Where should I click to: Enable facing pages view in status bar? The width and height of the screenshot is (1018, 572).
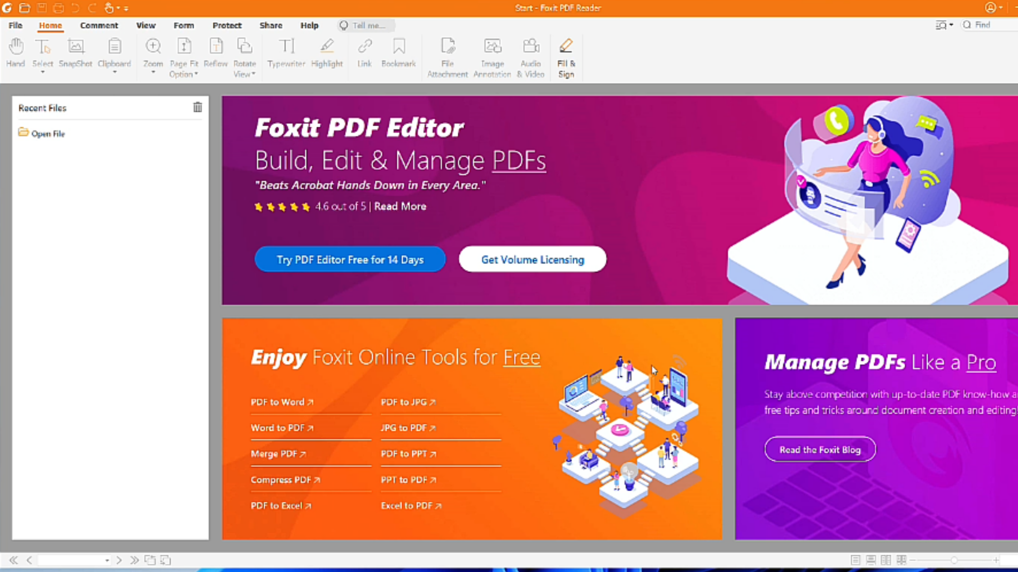point(886,560)
